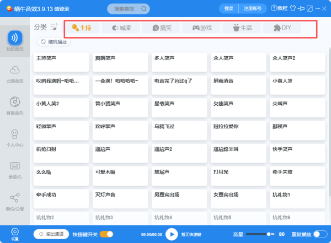
Task: Play the 电音完了芭比q了 sound card
Action: click(x=179, y=85)
